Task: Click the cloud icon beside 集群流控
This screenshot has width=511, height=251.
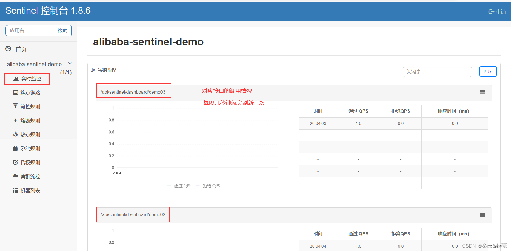Action: pos(15,176)
